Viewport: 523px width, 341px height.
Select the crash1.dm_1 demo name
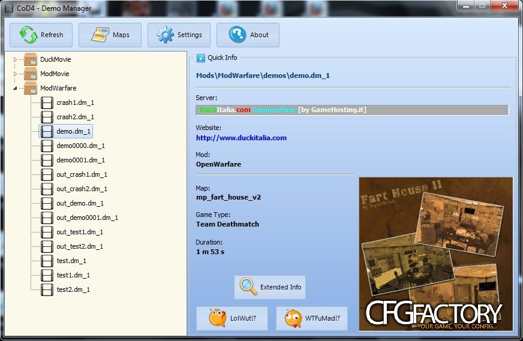(76, 102)
